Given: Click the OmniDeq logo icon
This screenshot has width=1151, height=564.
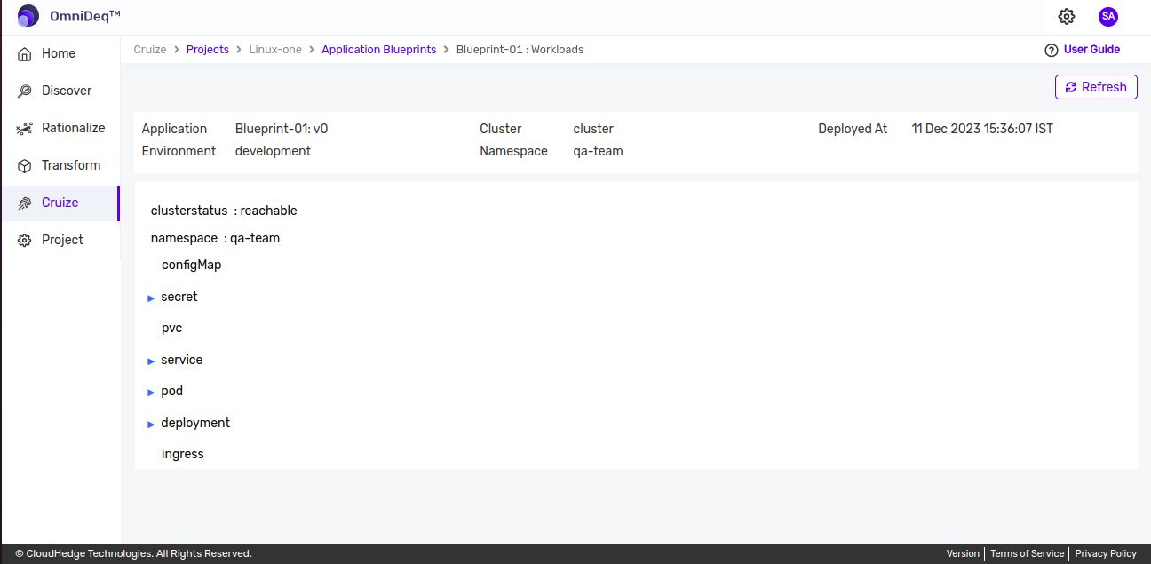Looking at the screenshot, I should click(x=28, y=16).
